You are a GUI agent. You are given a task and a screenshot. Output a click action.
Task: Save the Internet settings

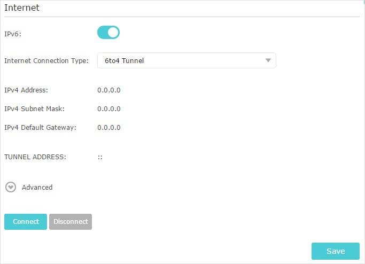tap(335, 251)
